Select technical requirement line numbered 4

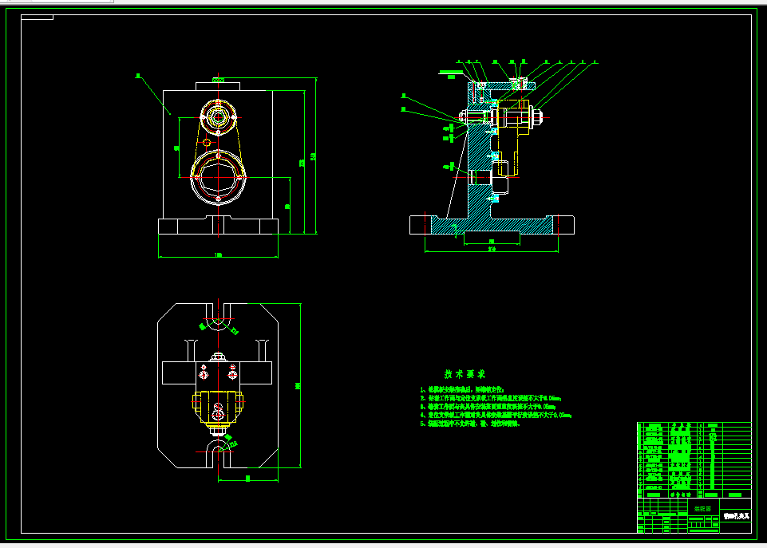pos(496,415)
